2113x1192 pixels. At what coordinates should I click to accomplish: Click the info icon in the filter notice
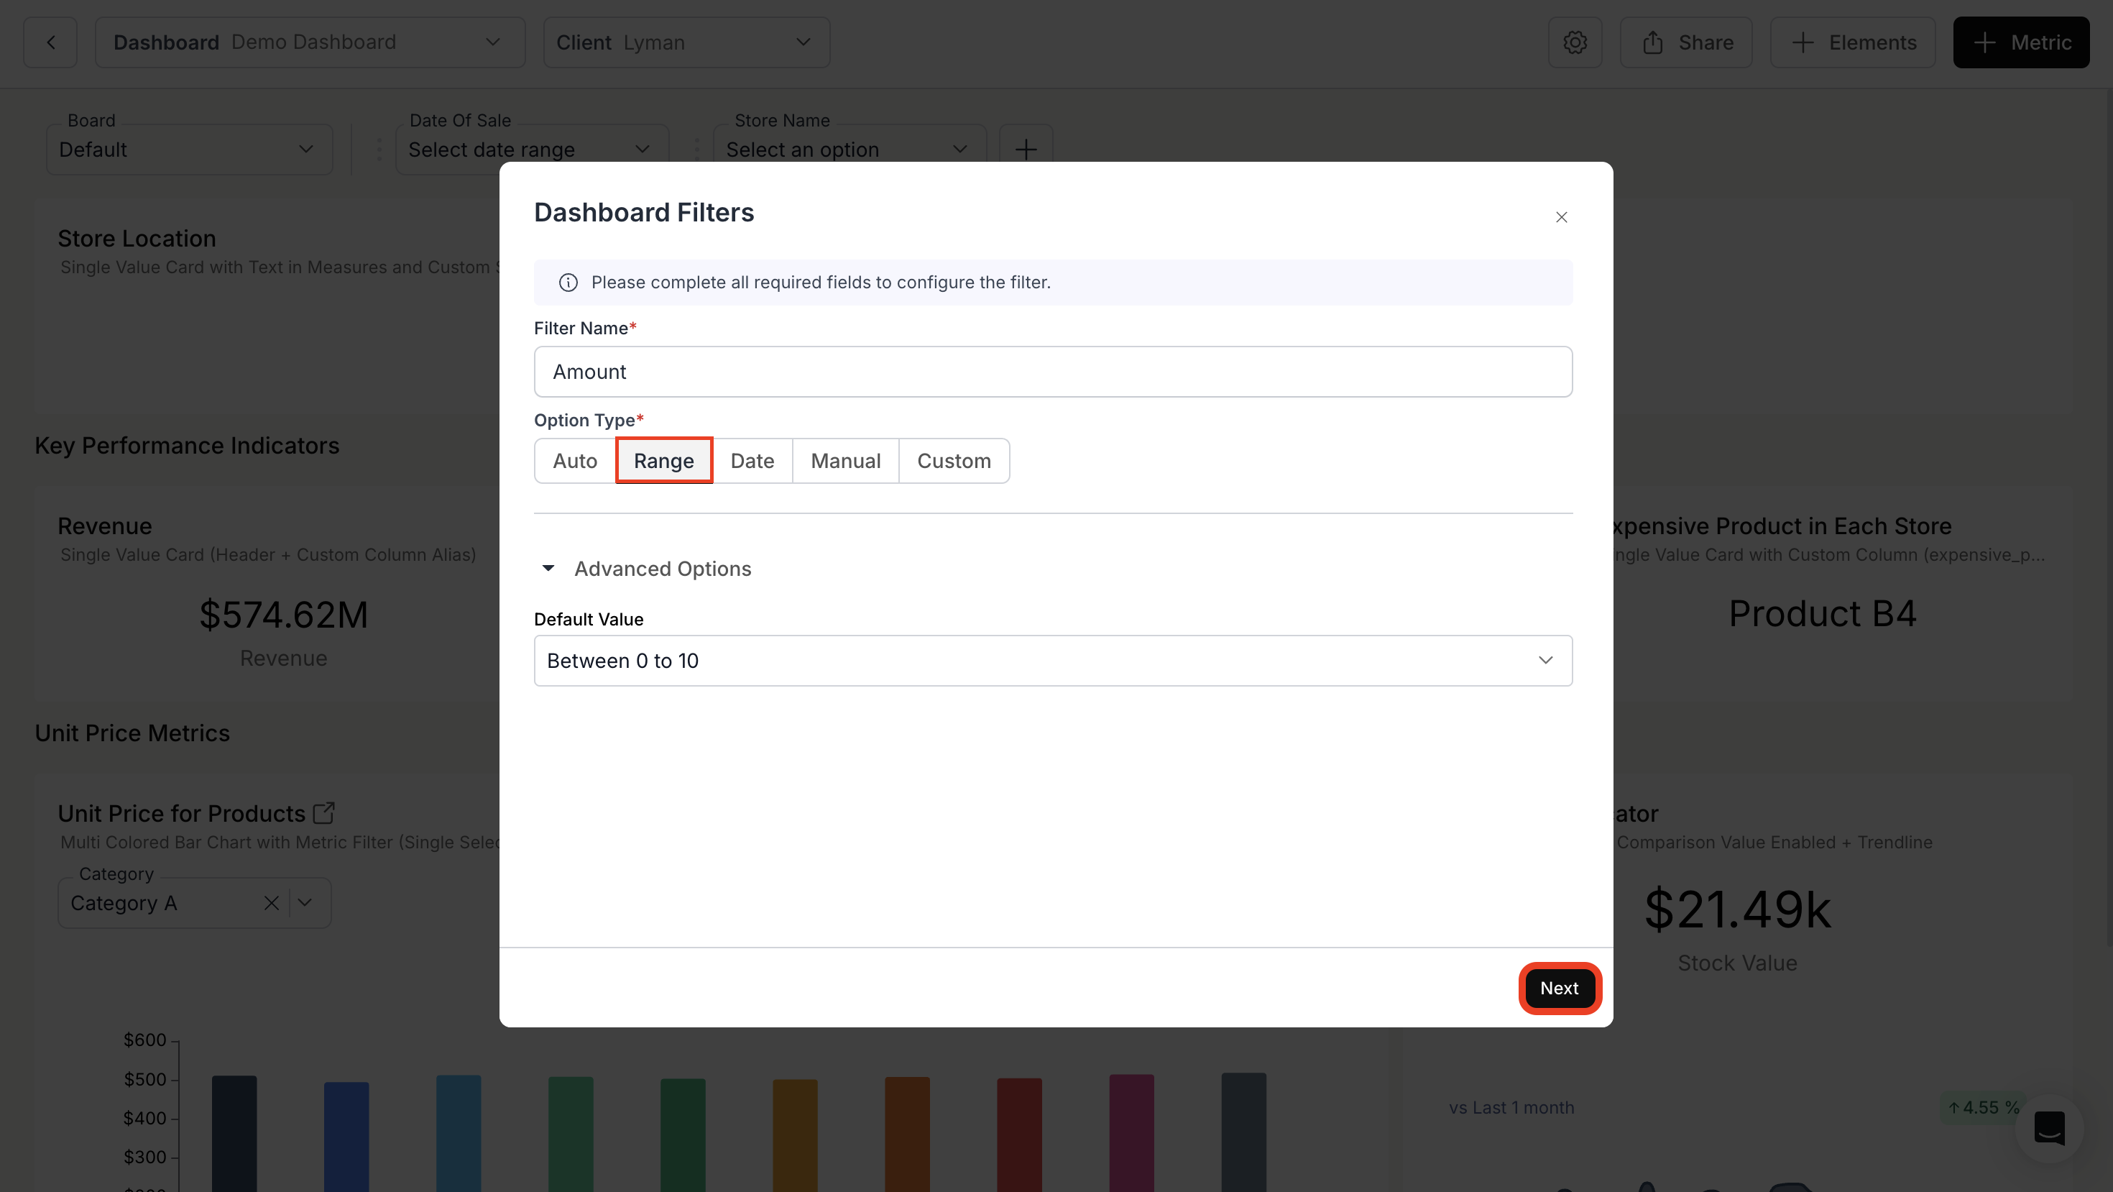(x=568, y=283)
